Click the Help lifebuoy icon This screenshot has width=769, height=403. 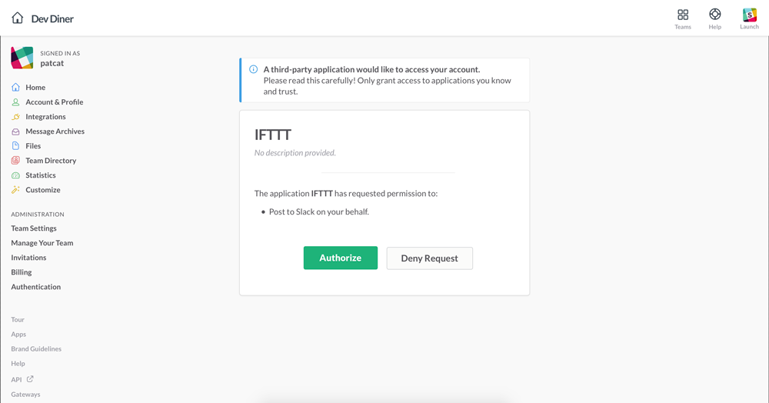pos(715,15)
